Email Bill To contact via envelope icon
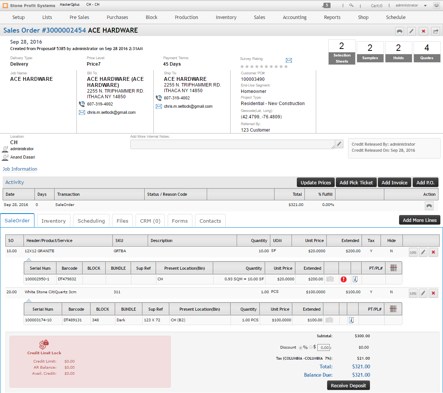443x393 pixels. [82, 112]
